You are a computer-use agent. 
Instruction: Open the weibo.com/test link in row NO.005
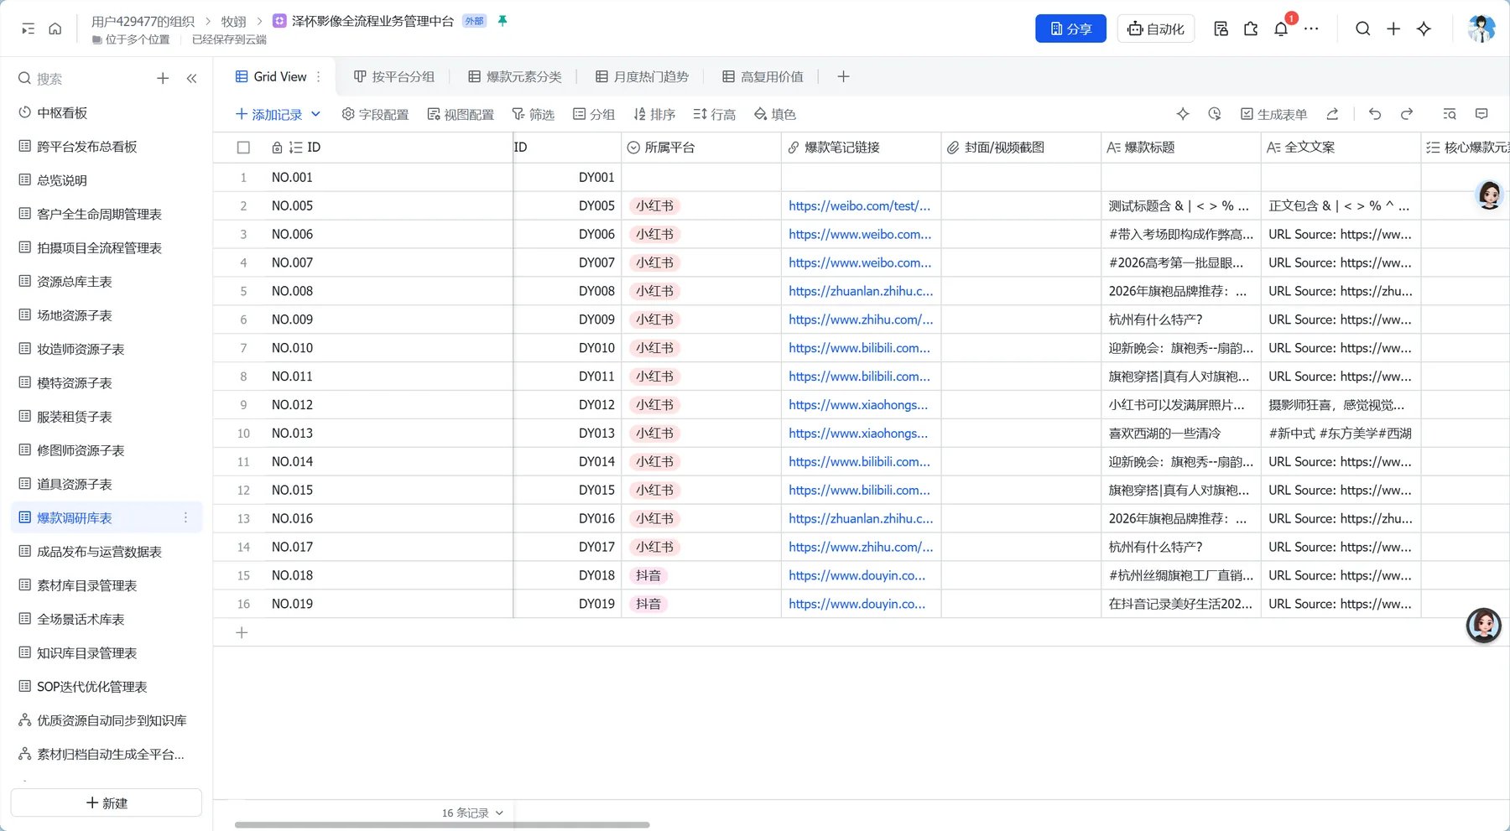(x=859, y=205)
